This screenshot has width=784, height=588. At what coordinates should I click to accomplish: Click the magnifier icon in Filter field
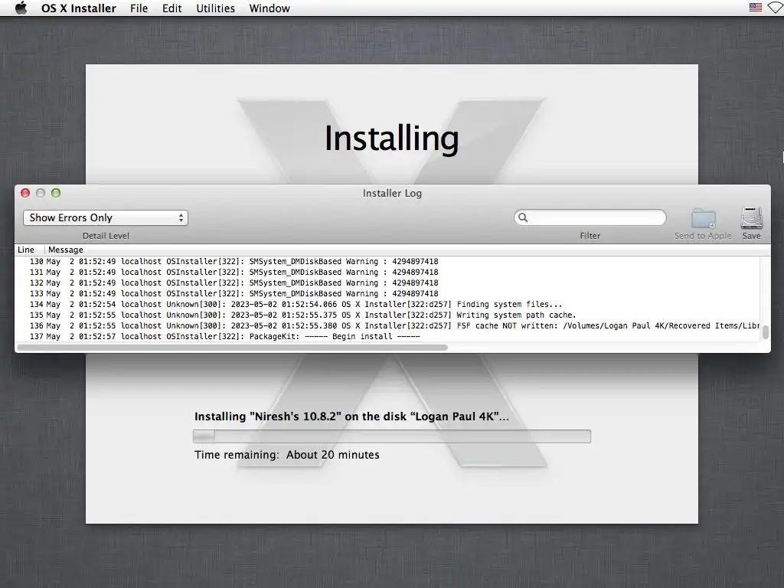click(523, 217)
